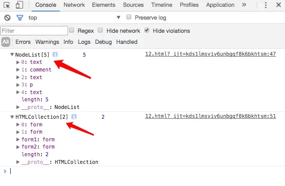
Task: Filter console by Errors
Action: (23, 42)
